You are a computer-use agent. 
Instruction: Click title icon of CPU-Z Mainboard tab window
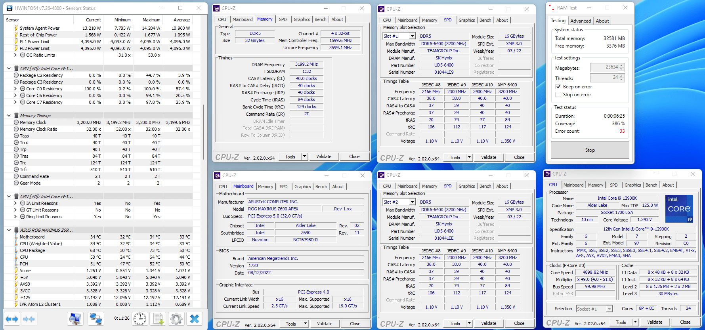pos(217,175)
